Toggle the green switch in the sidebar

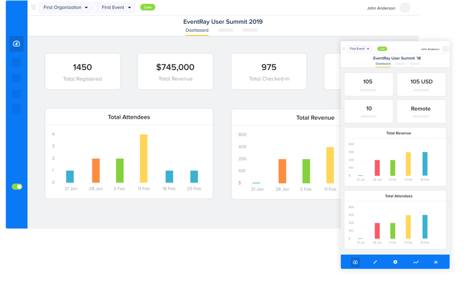17,187
